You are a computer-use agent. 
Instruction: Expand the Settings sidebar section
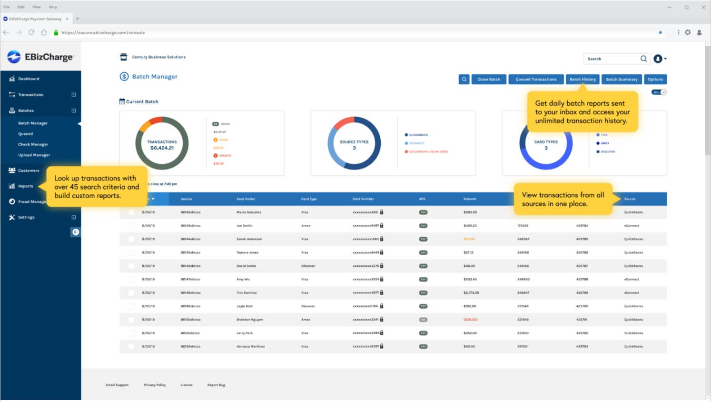[x=73, y=217]
